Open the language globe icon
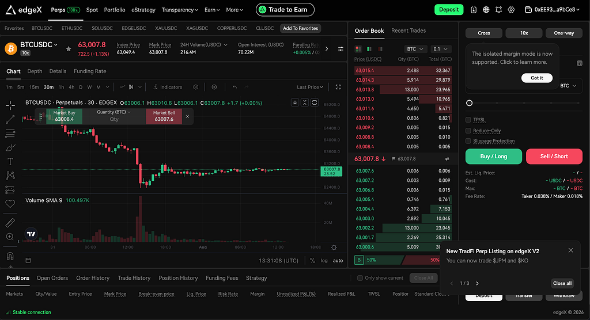 click(x=486, y=10)
